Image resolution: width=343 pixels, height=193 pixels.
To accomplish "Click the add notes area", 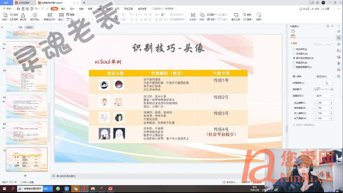I will coord(66,176).
